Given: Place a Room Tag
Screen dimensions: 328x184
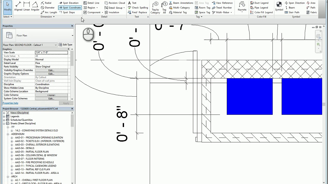Looking at the screenshot, I should coord(202,8).
